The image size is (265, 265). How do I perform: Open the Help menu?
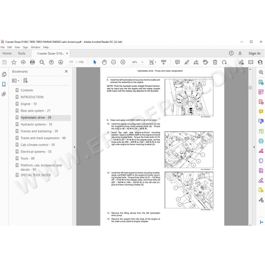(46, 47)
